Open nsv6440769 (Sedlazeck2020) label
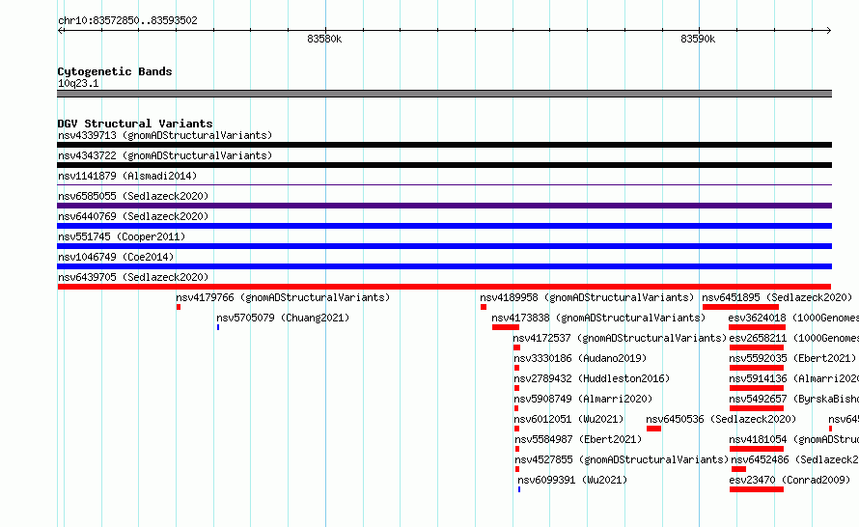 pos(133,216)
